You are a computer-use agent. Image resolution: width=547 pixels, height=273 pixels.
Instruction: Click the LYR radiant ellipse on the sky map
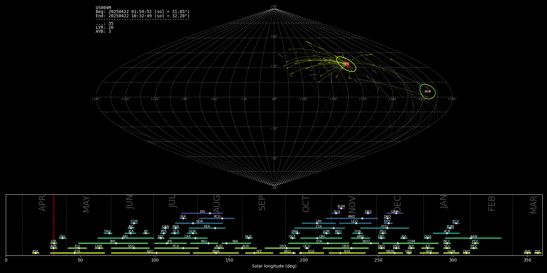pyautogui.click(x=346, y=64)
